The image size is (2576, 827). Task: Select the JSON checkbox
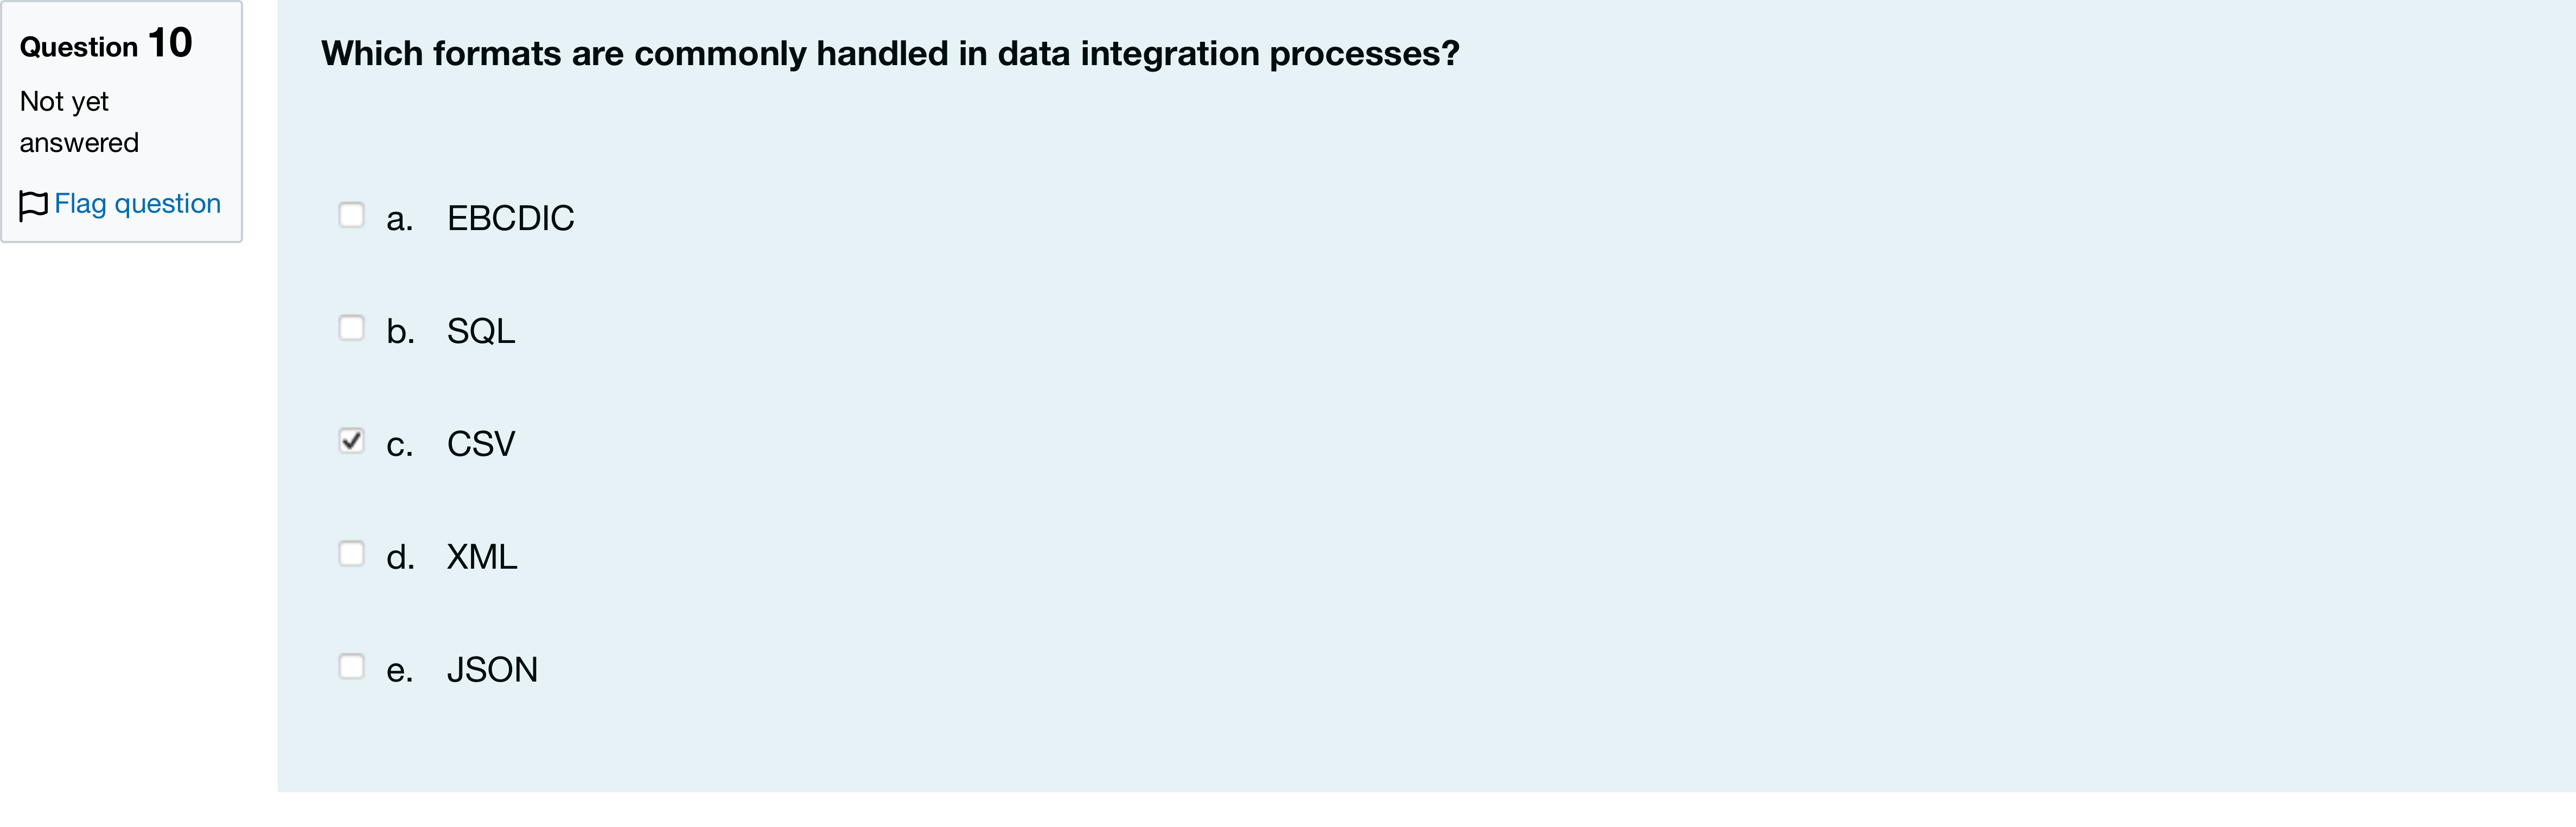(351, 667)
